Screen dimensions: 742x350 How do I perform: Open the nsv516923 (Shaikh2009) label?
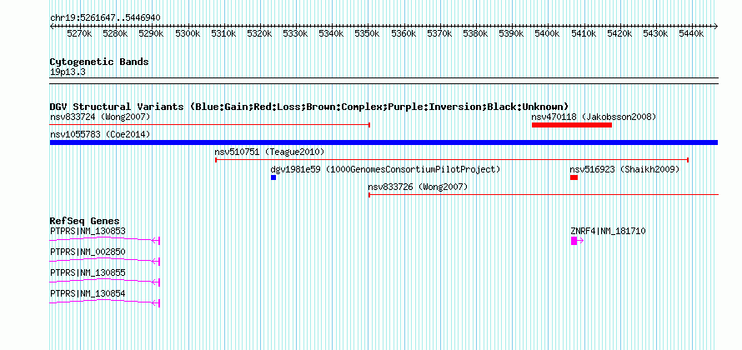624,169
